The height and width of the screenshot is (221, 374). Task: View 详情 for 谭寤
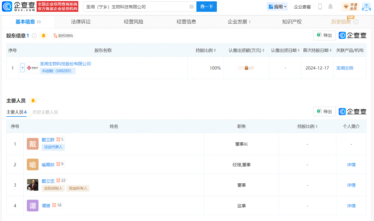tap(351, 206)
